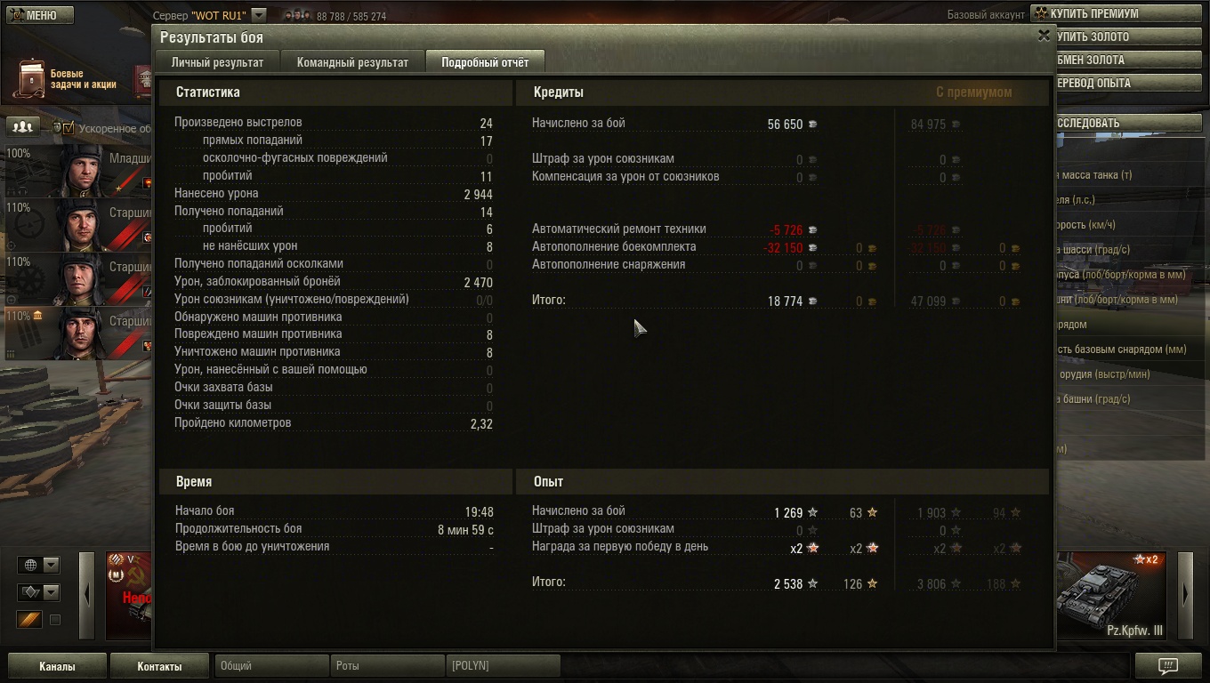Viewport: 1210px width, 683px height.
Task: Toggle the small checkbox beside stripe filter
Action: point(54,620)
